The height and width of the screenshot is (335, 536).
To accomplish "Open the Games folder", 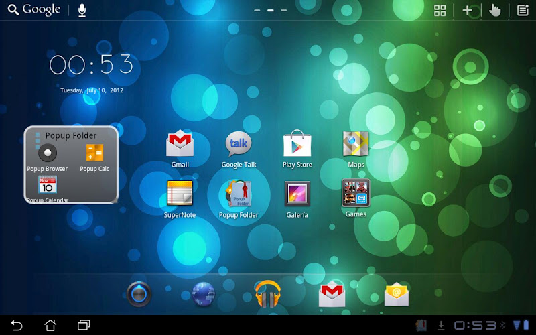I will [356, 198].
